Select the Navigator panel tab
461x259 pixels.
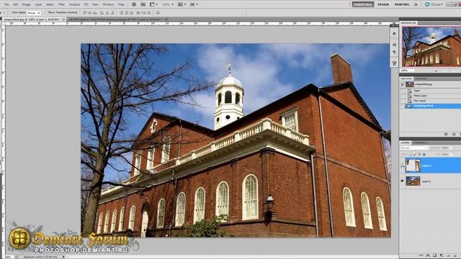pyautogui.click(x=408, y=22)
